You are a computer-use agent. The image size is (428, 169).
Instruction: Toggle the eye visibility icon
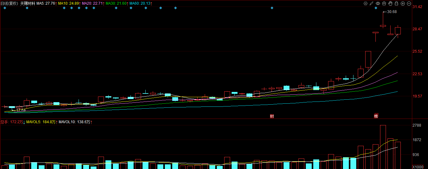tap(378, 3)
